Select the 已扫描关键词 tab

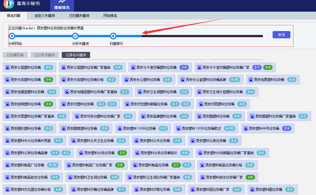tap(79, 16)
